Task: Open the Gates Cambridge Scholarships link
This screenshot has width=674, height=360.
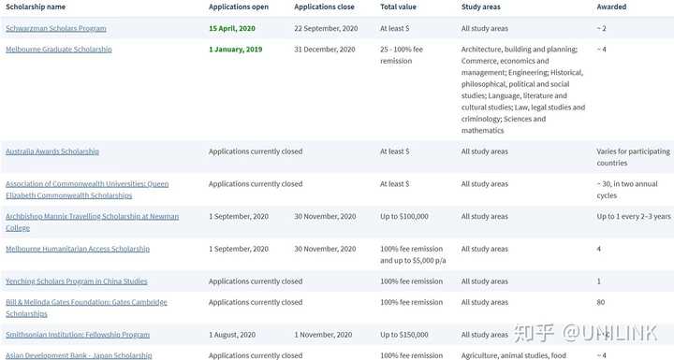Action: click(86, 308)
